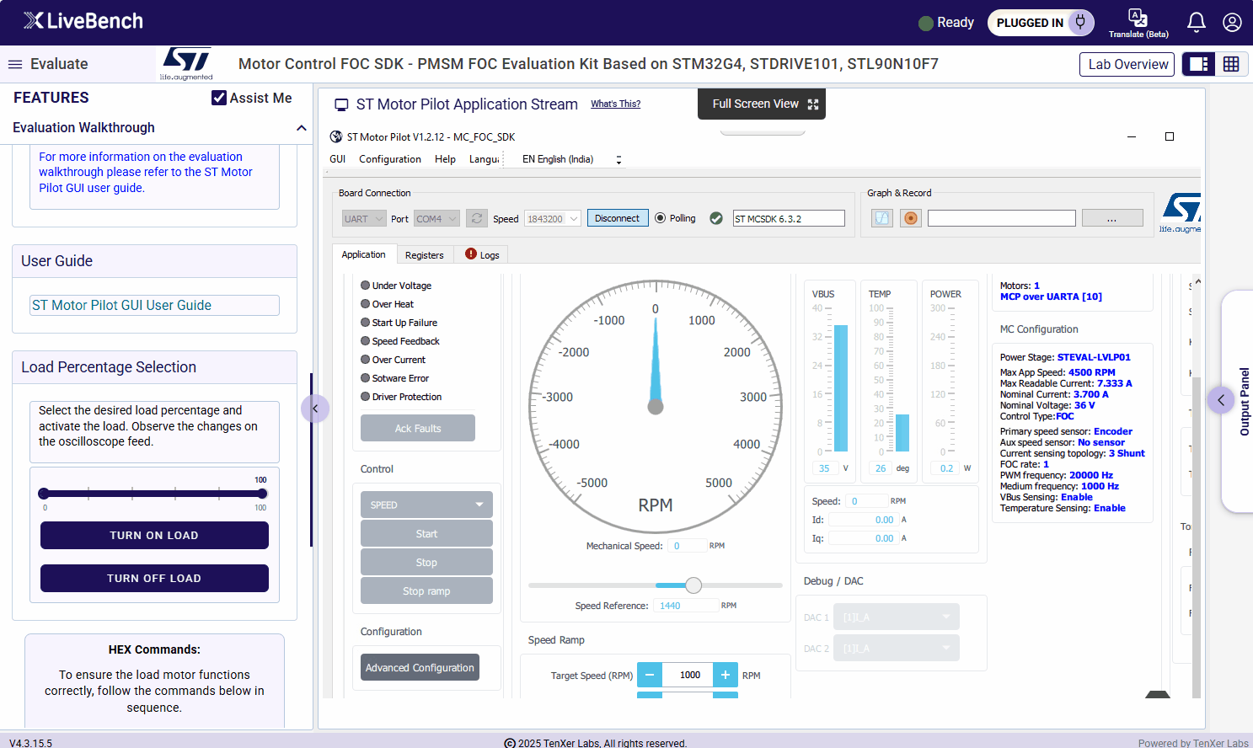Open the ST Motor Pilot GUI User Guide link
The height and width of the screenshot is (748, 1253).
pyautogui.click(x=121, y=305)
